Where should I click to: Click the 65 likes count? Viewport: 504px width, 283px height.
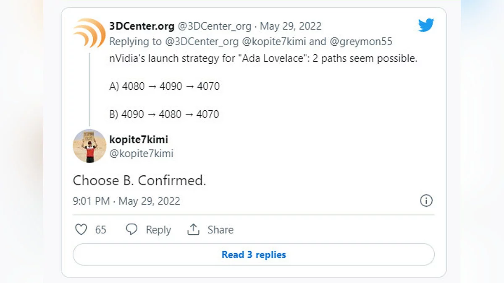[101, 230]
